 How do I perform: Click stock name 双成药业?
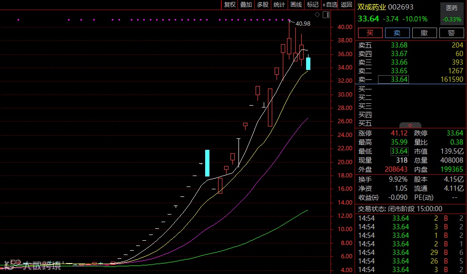(x=372, y=7)
